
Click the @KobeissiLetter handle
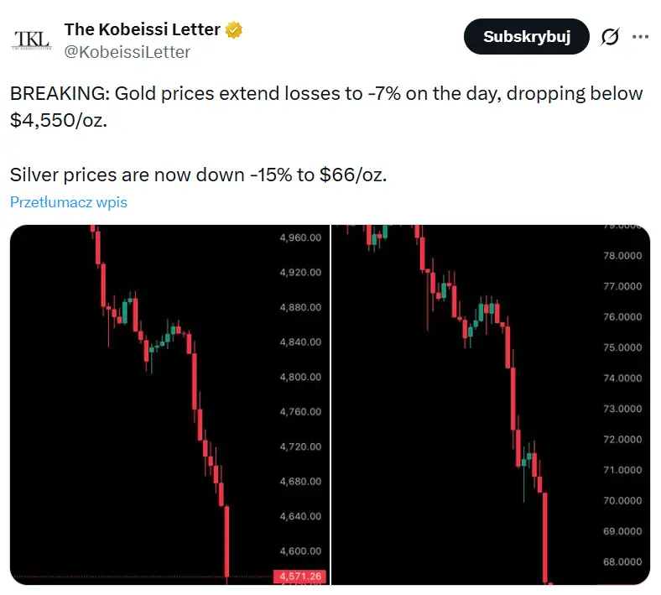tap(127, 52)
